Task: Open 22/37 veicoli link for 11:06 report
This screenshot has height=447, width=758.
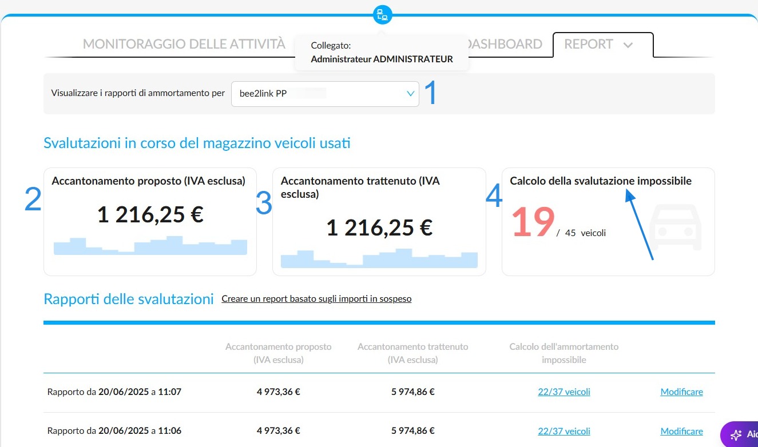Action: [x=564, y=432]
